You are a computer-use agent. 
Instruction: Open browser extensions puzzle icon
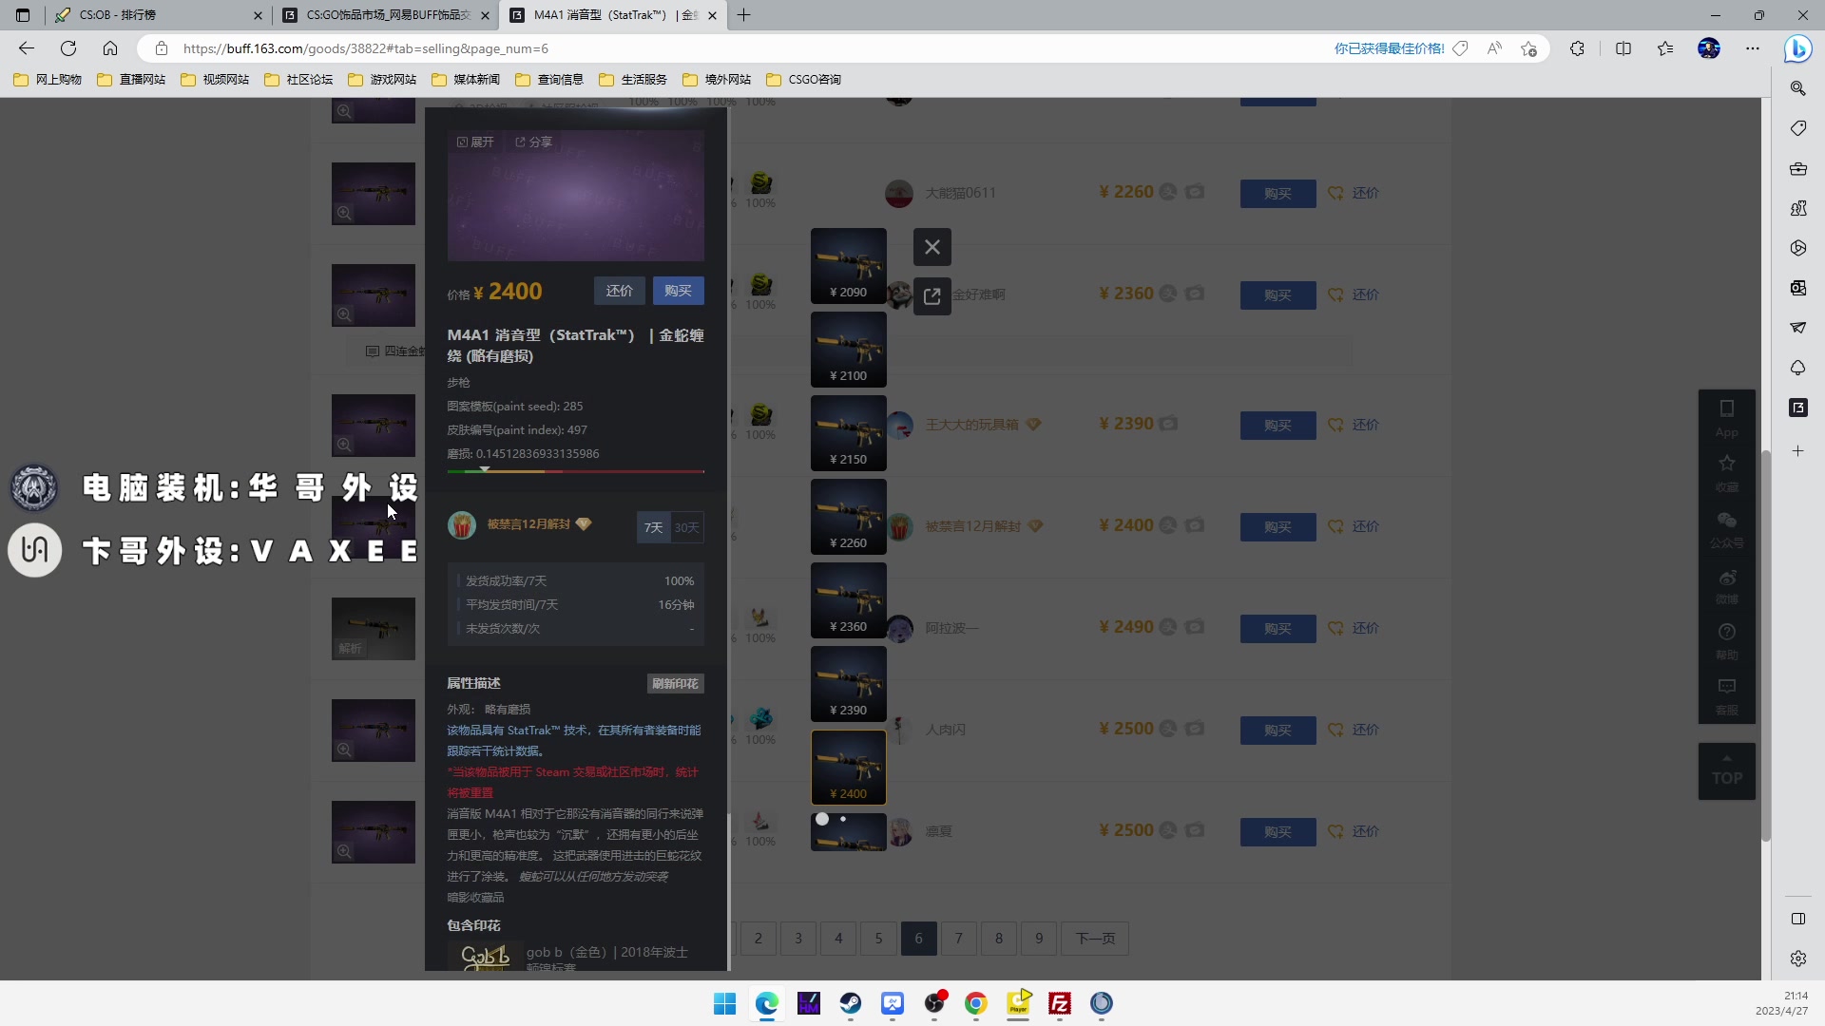[1577, 48]
